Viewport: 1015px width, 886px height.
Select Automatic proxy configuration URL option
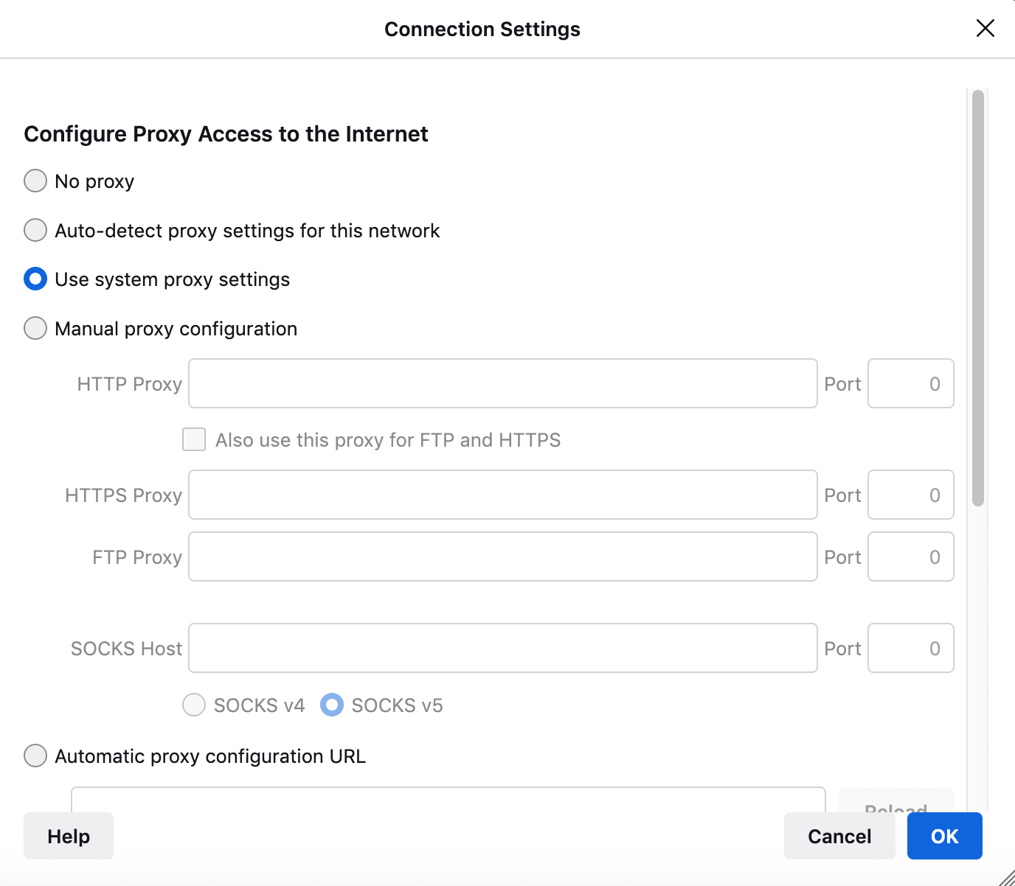tap(35, 756)
